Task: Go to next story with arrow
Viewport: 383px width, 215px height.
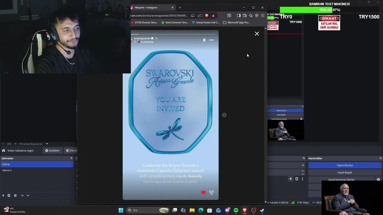Action: (224, 115)
